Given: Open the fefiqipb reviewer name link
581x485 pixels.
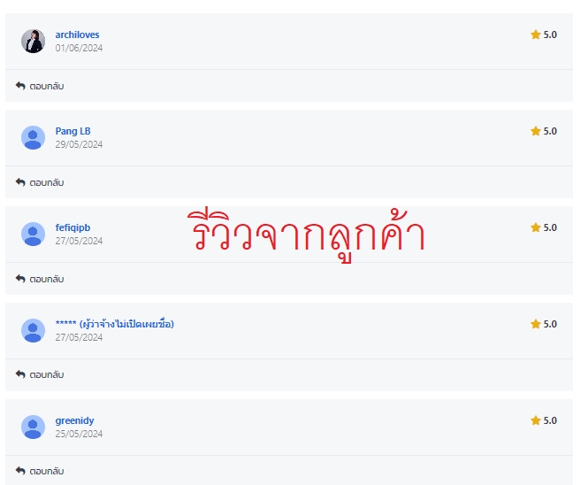Looking at the screenshot, I should [x=73, y=227].
